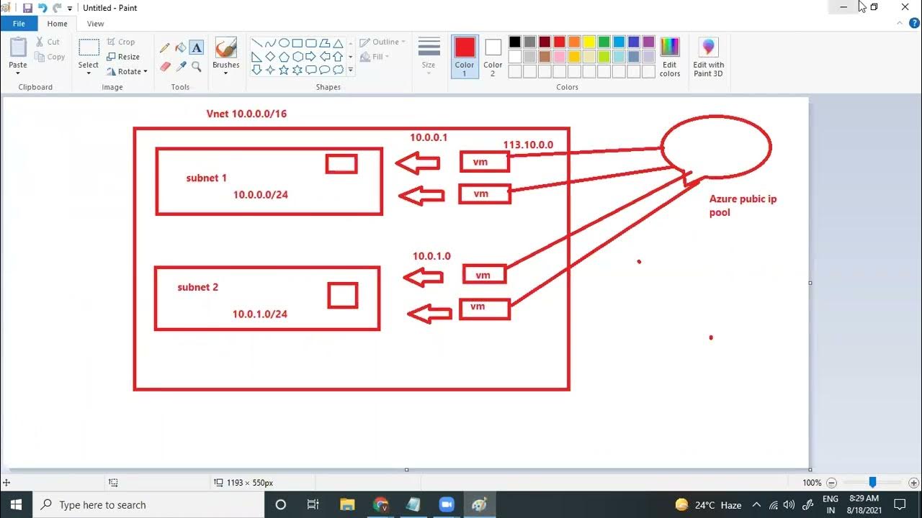Open the Rotate dropdown
The height and width of the screenshot is (518, 922).
click(127, 71)
